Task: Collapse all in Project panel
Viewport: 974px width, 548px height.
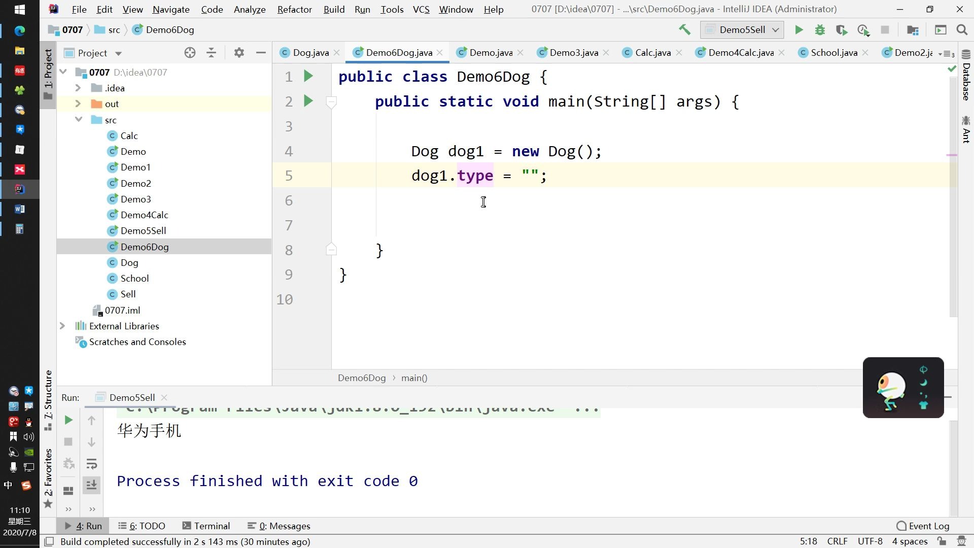Action: point(212,53)
